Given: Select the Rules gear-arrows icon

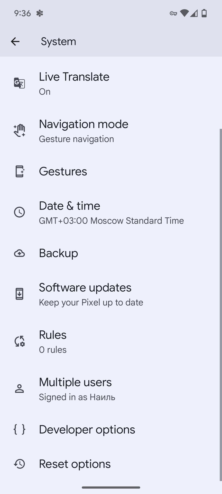Looking at the screenshot, I should coord(19,341).
